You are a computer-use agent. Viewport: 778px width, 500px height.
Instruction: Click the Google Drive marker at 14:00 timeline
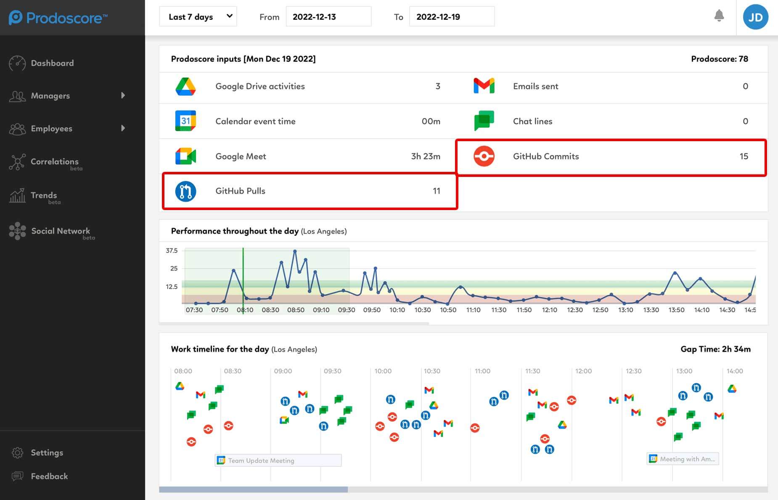tap(732, 389)
